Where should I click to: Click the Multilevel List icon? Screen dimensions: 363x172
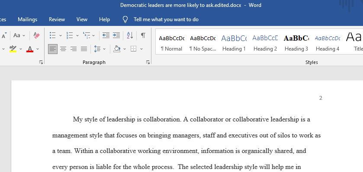(x=87, y=35)
